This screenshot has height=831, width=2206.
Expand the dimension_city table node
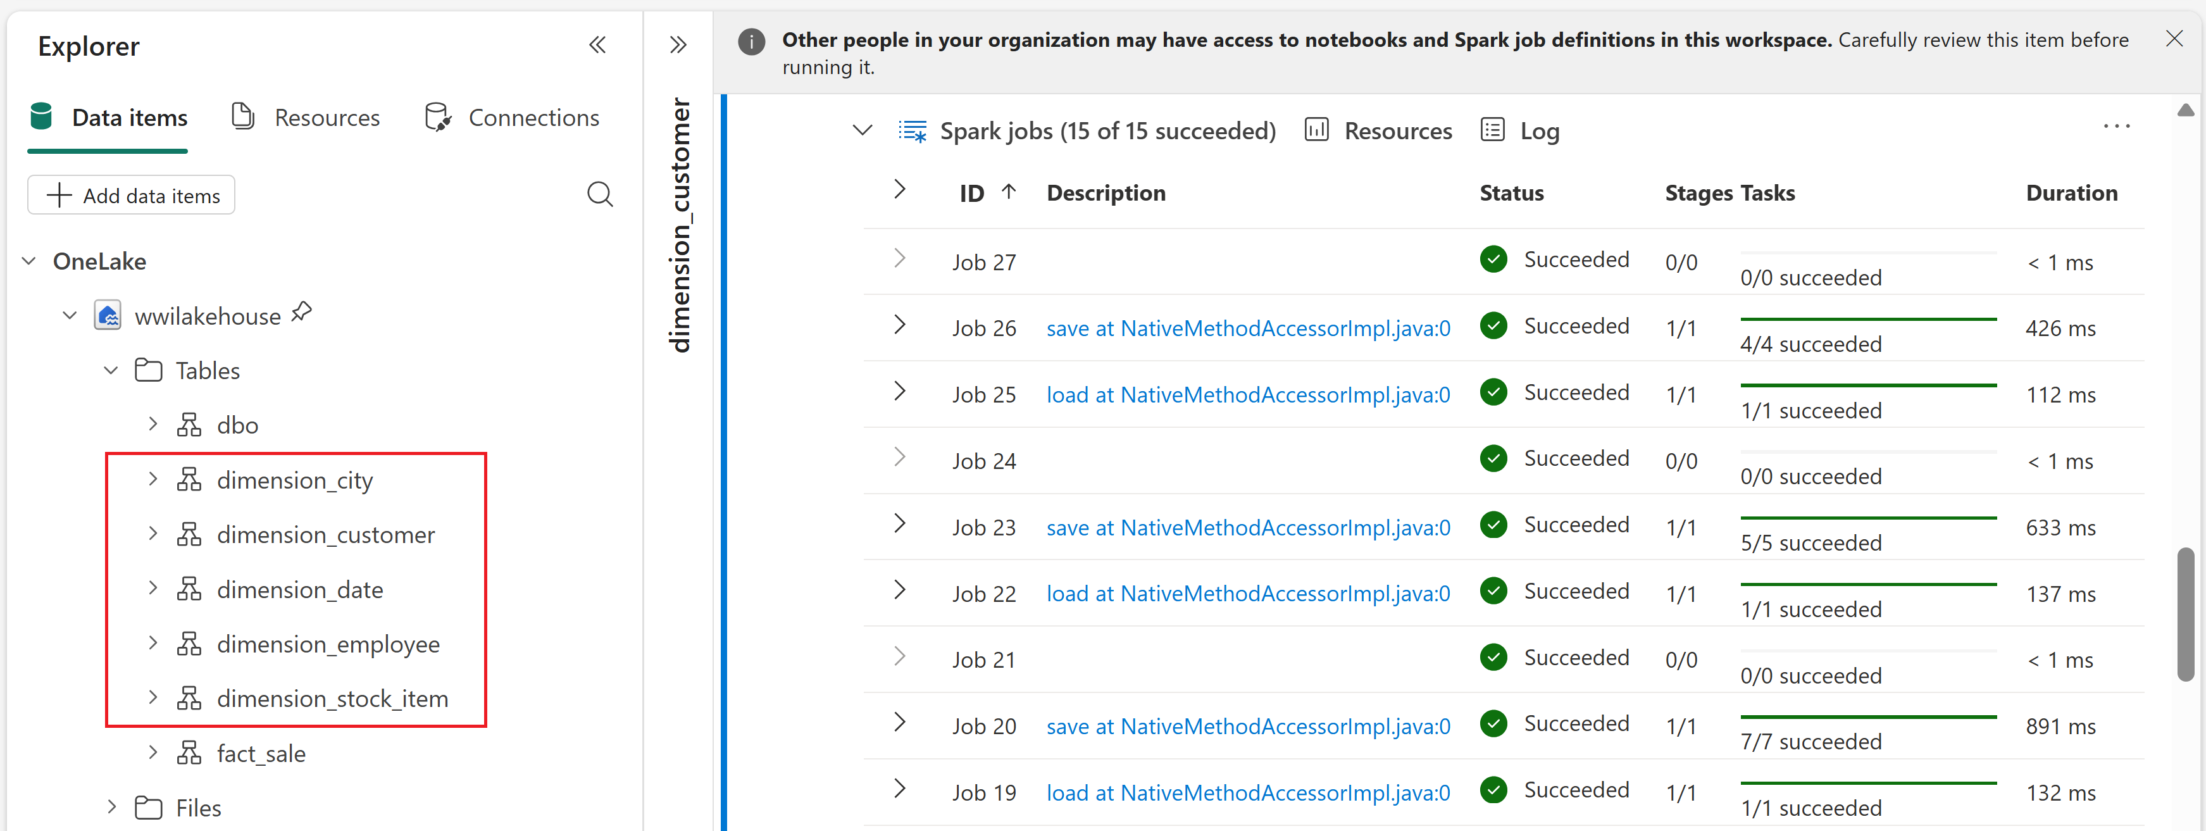click(x=153, y=479)
